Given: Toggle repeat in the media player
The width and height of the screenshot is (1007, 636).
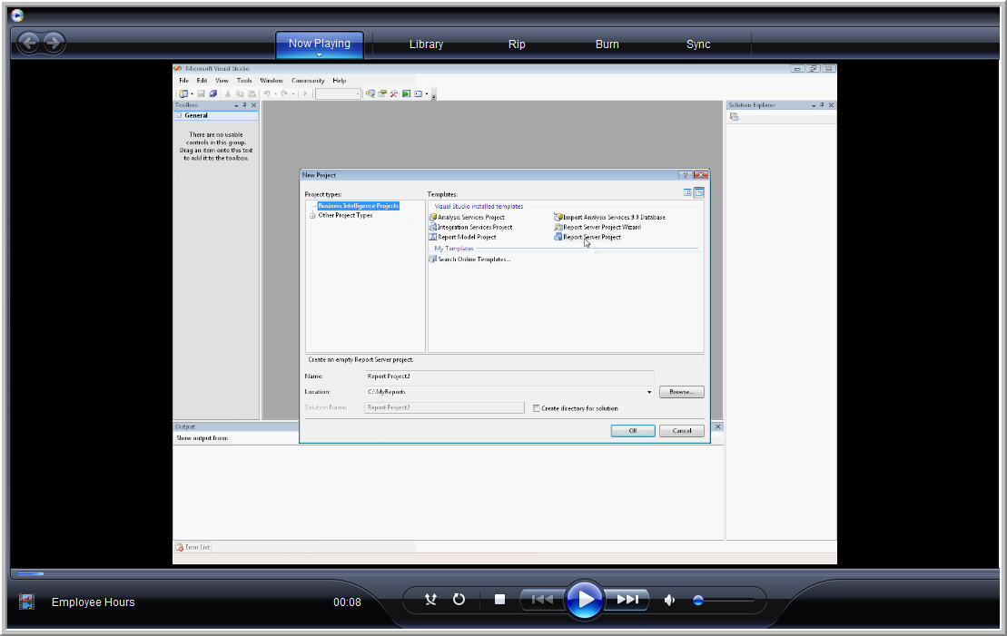Looking at the screenshot, I should (x=459, y=600).
